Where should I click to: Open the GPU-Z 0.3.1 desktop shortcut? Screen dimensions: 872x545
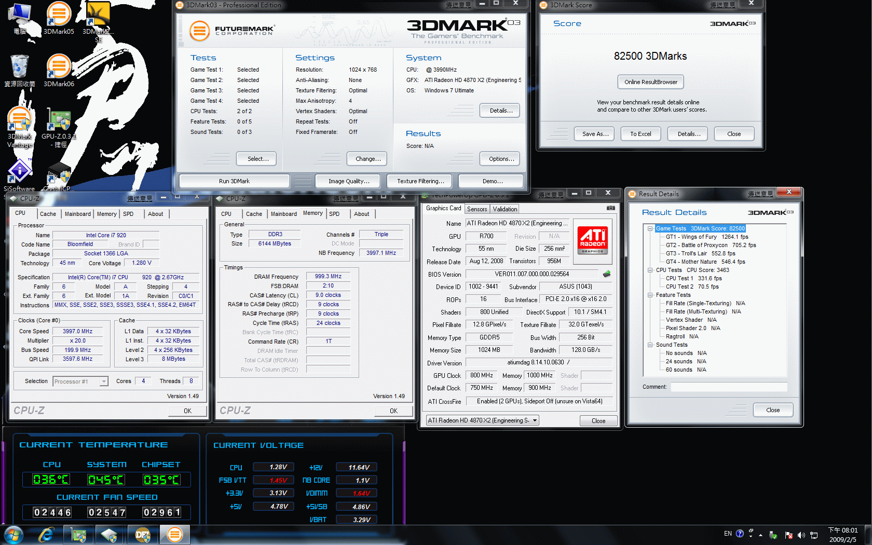[59, 127]
